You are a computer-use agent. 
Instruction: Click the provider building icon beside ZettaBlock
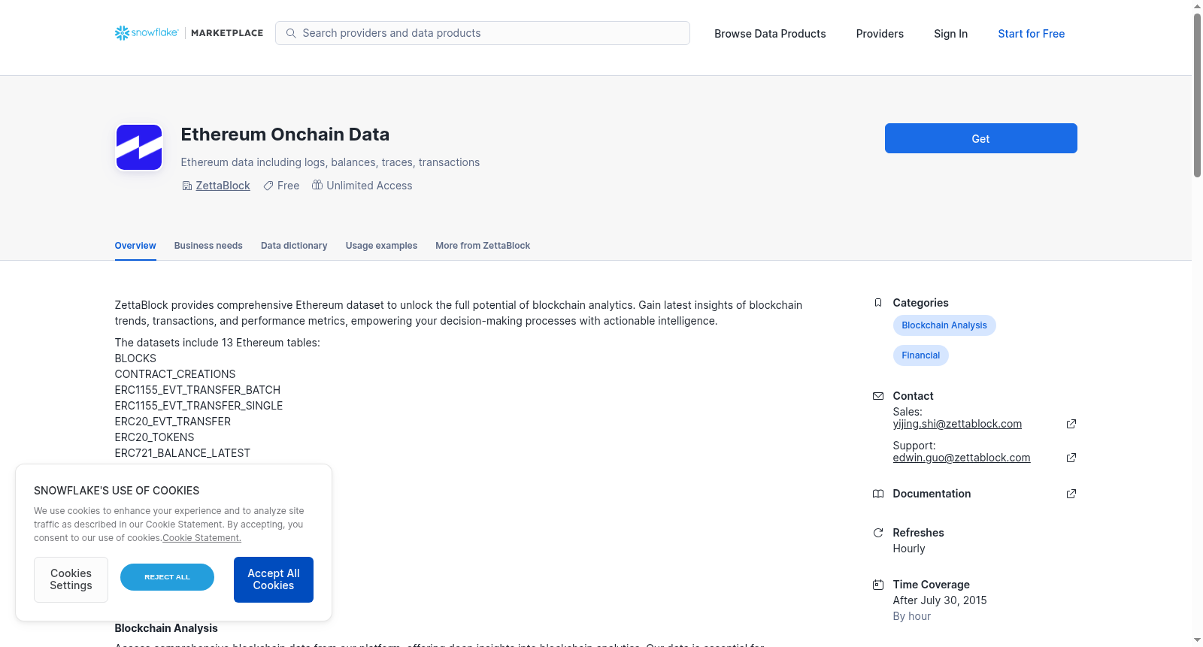coord(187,186)
